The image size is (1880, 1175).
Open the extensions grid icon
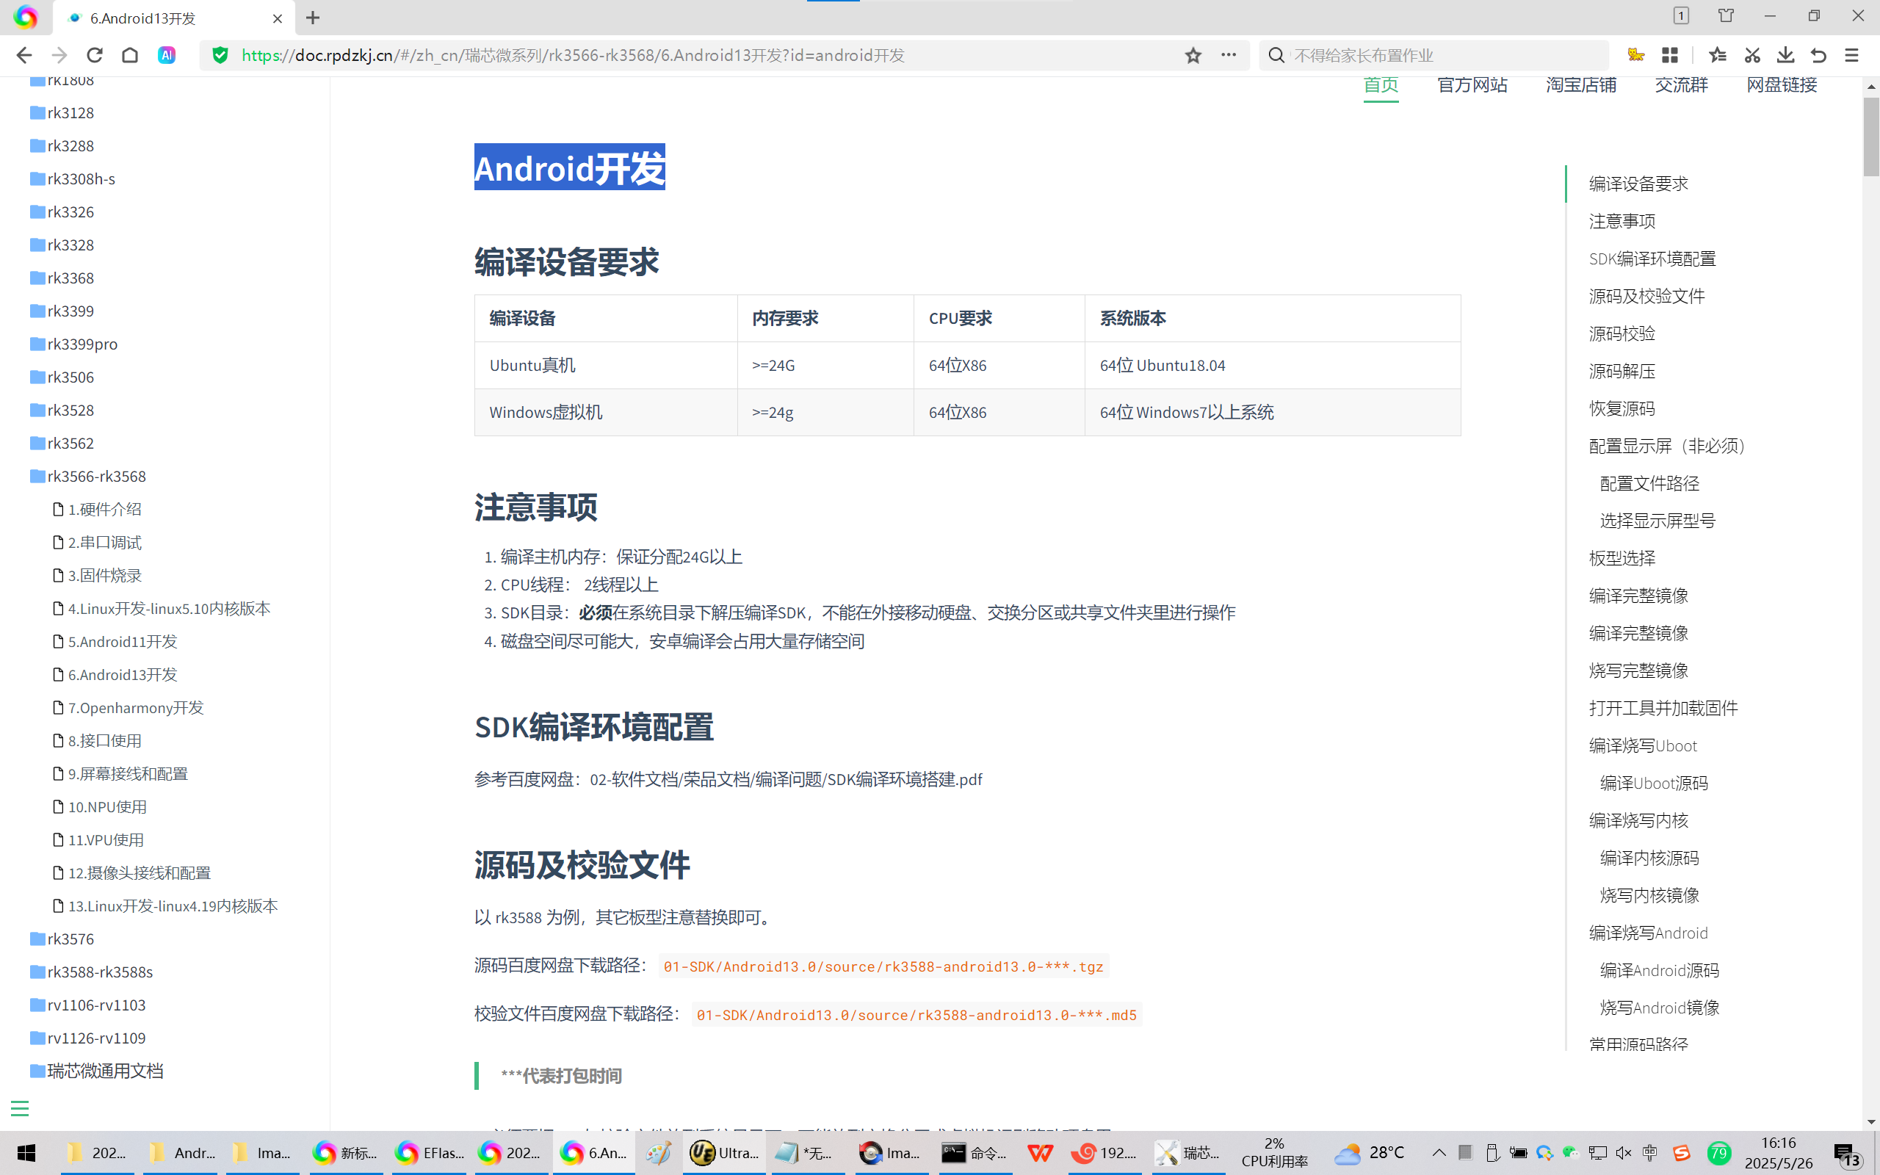pos(1669,55)
